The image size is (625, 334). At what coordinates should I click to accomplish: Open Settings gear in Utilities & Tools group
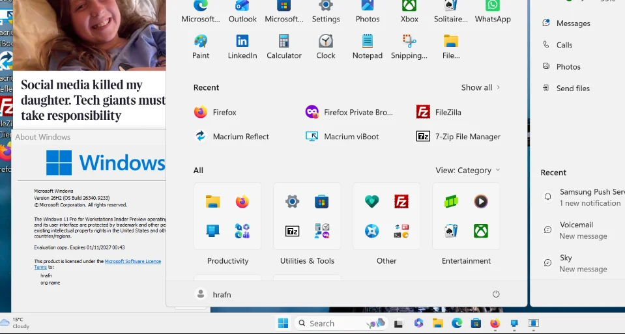pos(292,201)
